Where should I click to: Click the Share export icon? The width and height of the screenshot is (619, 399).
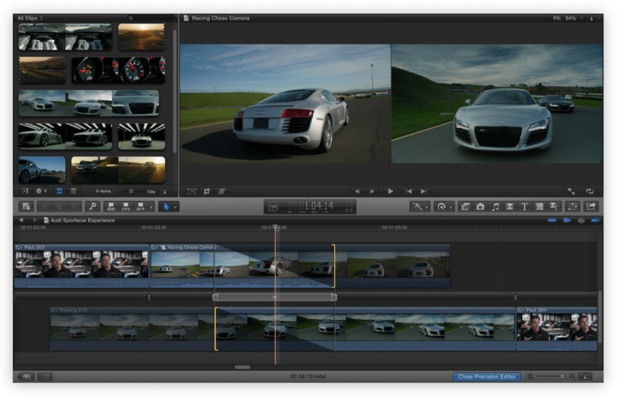pos(590,207)
